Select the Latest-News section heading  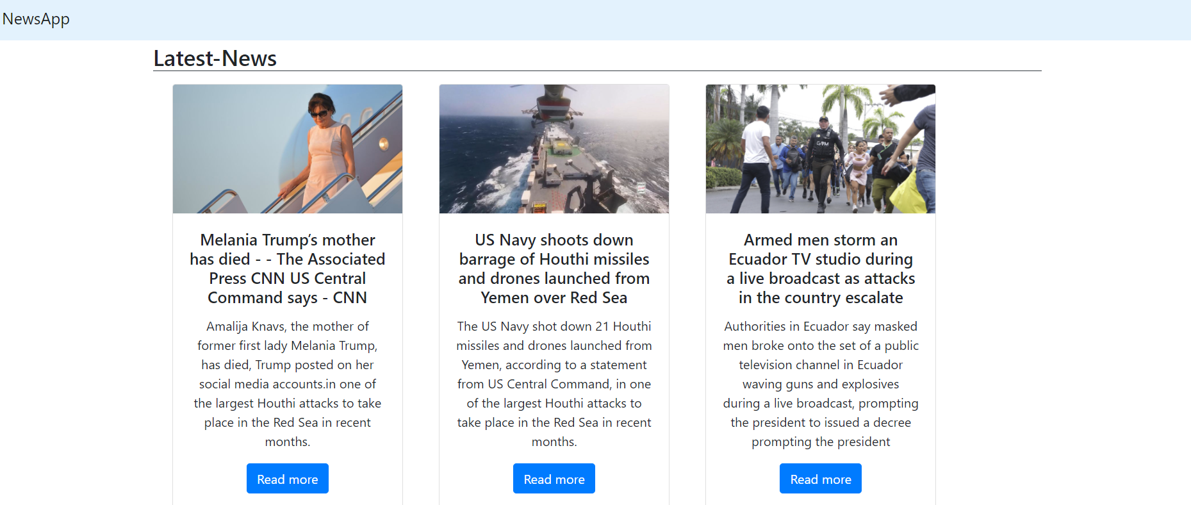(x=215, y=58)
